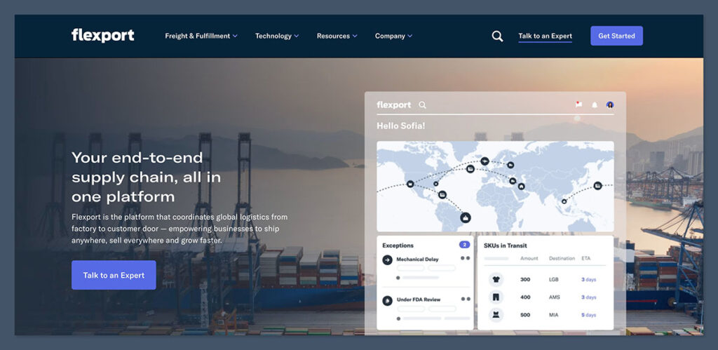Click the arrow icon beside Mechanical Delay
Screen dimensions: 718x350
(x=387, y=260)
